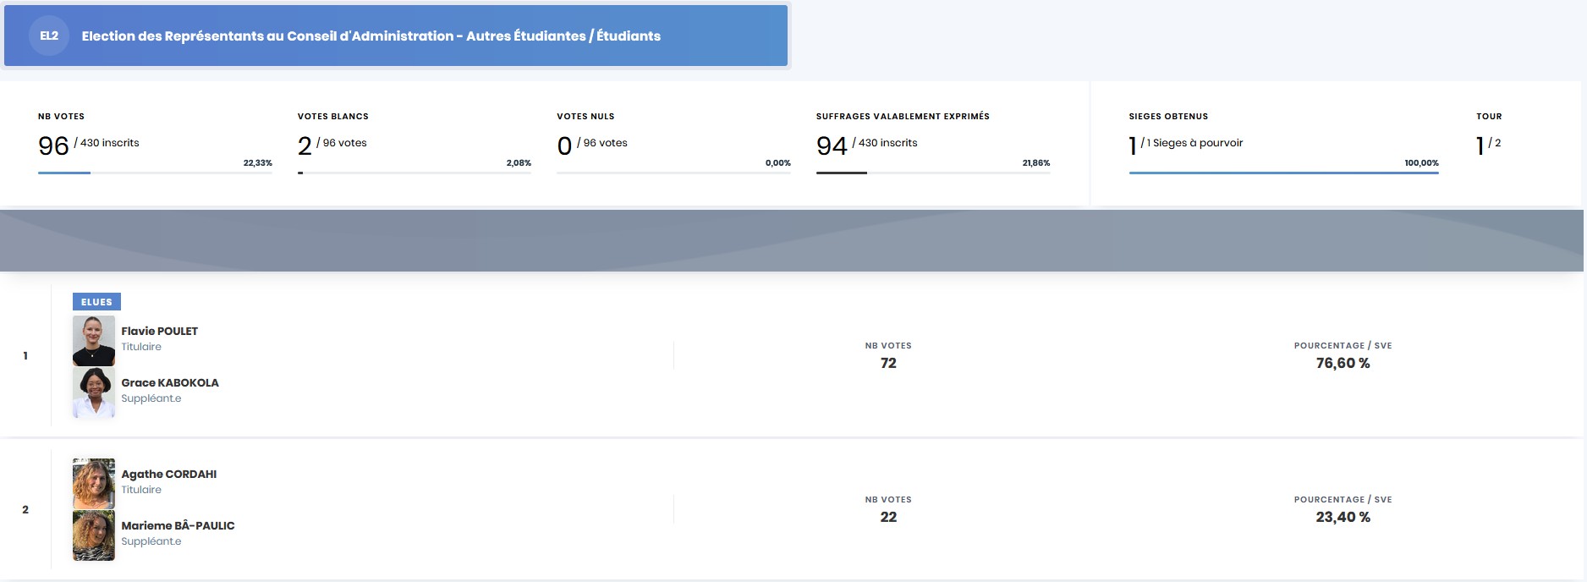1587x582 pixels.
Task: Click the Votes Blancs progress bar
Action: [x=414, y=173]
